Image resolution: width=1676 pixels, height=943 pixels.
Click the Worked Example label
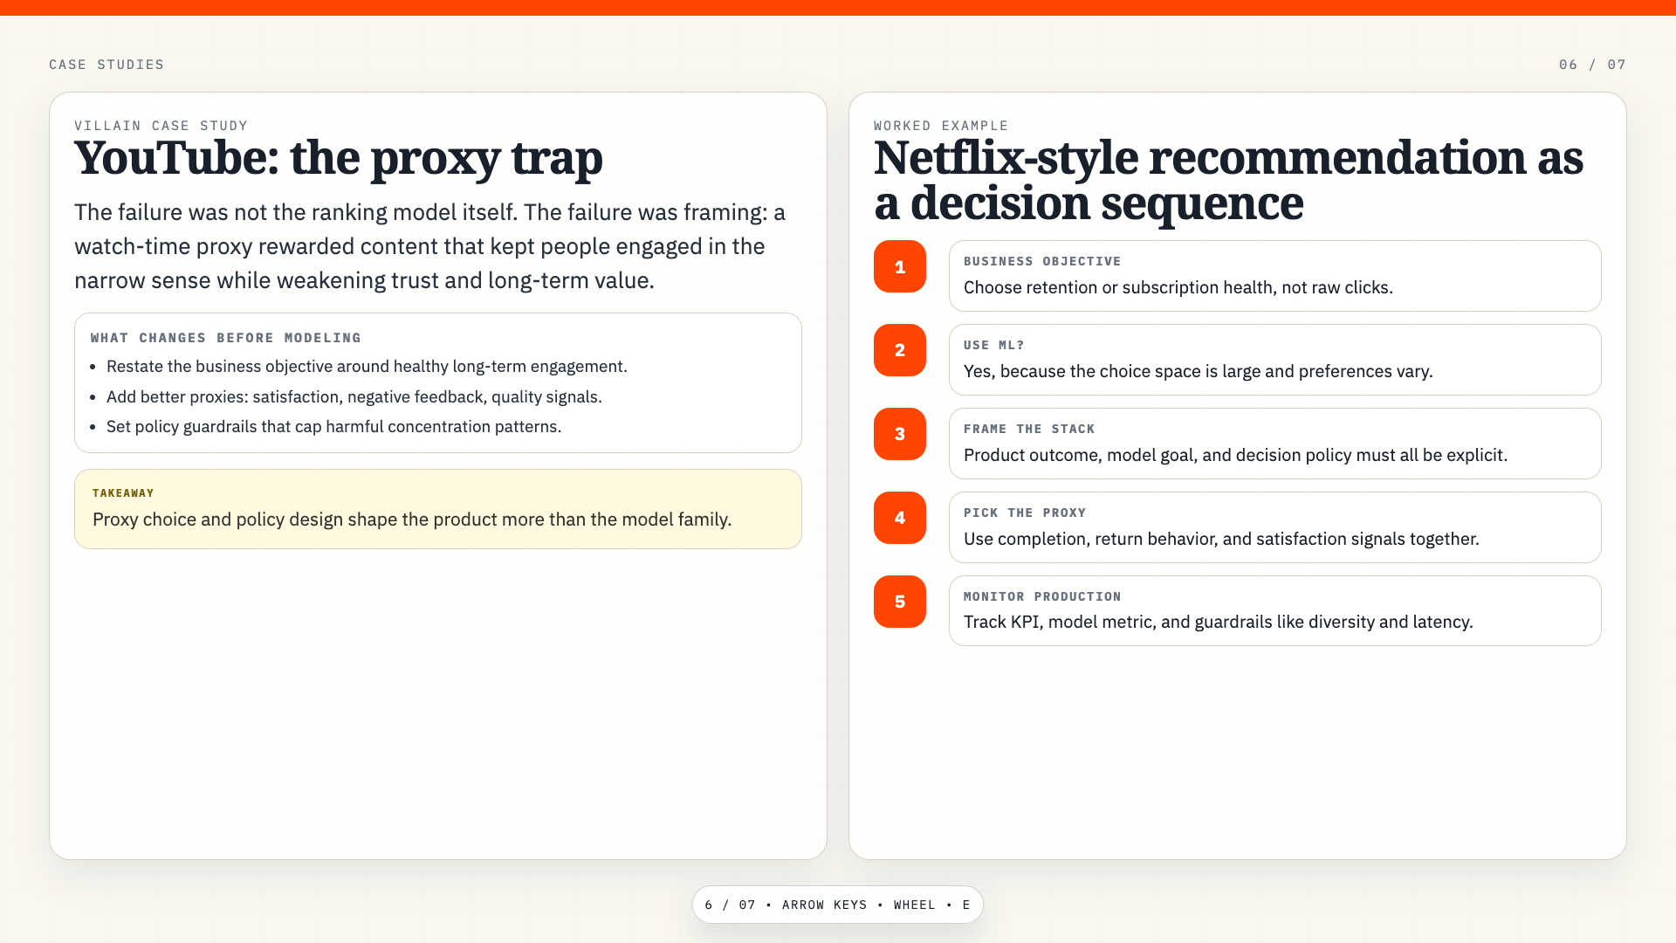(941, 126)
